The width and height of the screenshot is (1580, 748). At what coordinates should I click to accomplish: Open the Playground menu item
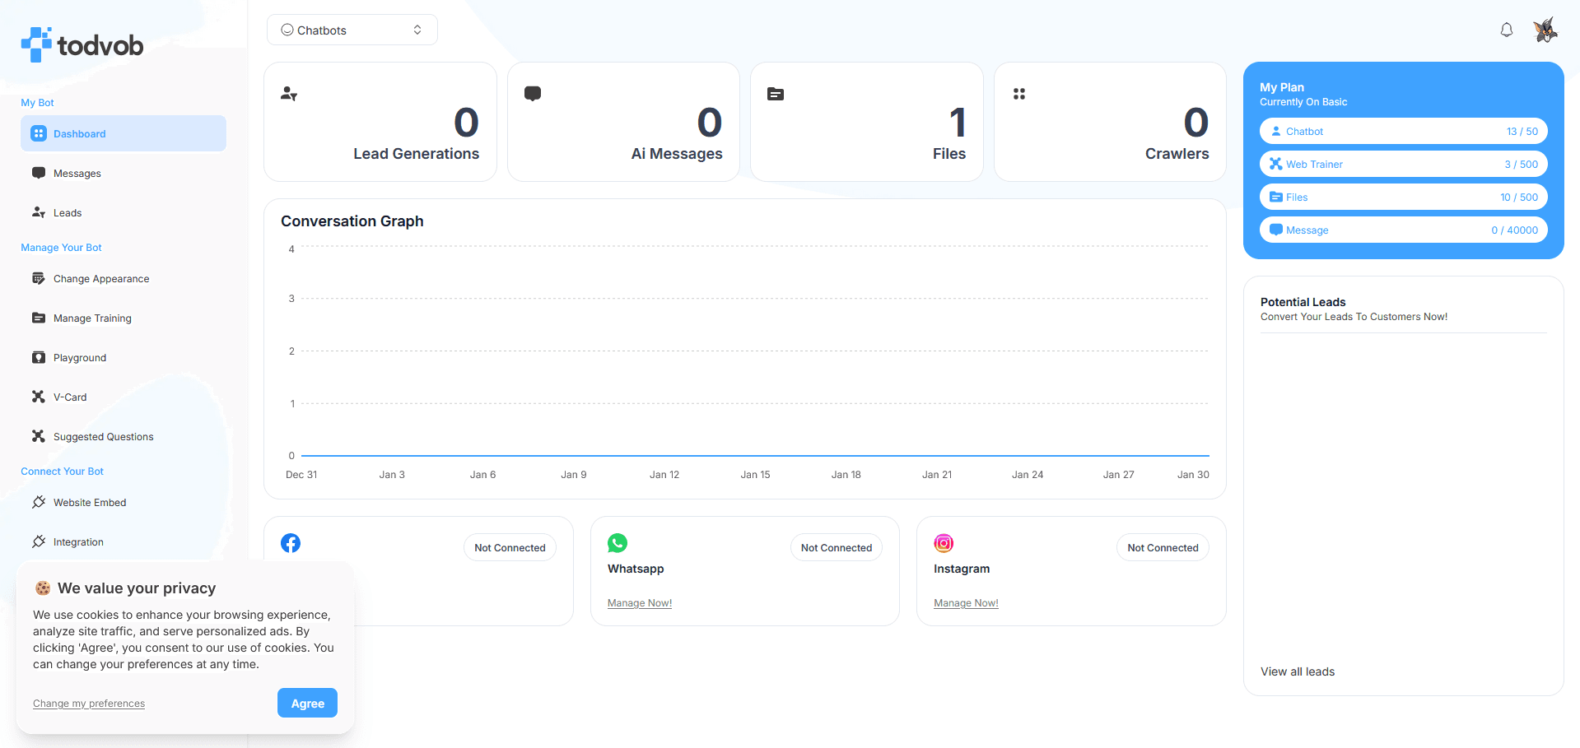tap(80, 358)
